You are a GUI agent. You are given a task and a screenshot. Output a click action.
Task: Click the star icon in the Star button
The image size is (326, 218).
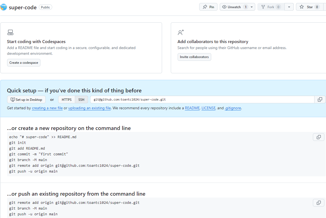(x=302, y=7)
